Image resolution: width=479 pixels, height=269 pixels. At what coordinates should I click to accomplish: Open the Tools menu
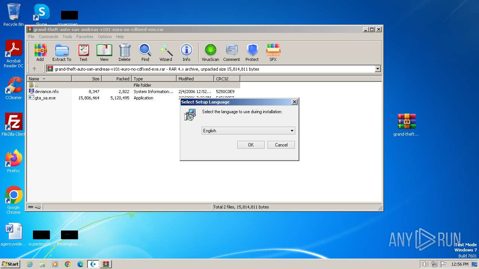(67, 37)
